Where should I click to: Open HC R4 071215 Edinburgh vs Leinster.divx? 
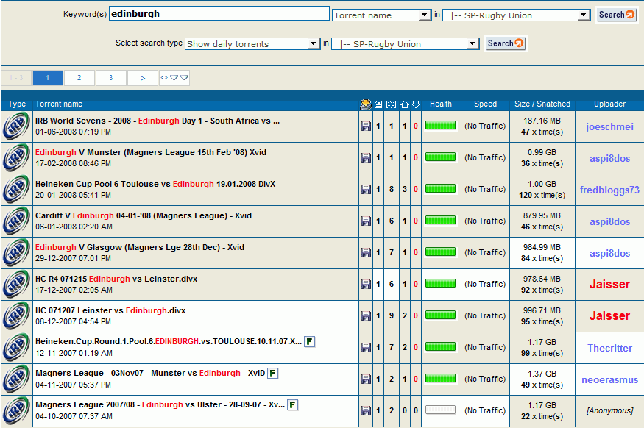(116, 279)
